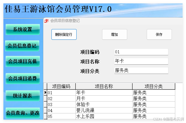Select code cell 02 in the table

click(61, 98)
